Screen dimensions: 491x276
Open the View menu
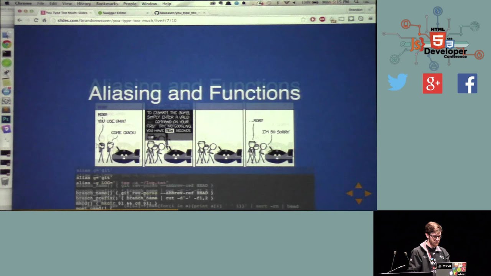point(67,3)
